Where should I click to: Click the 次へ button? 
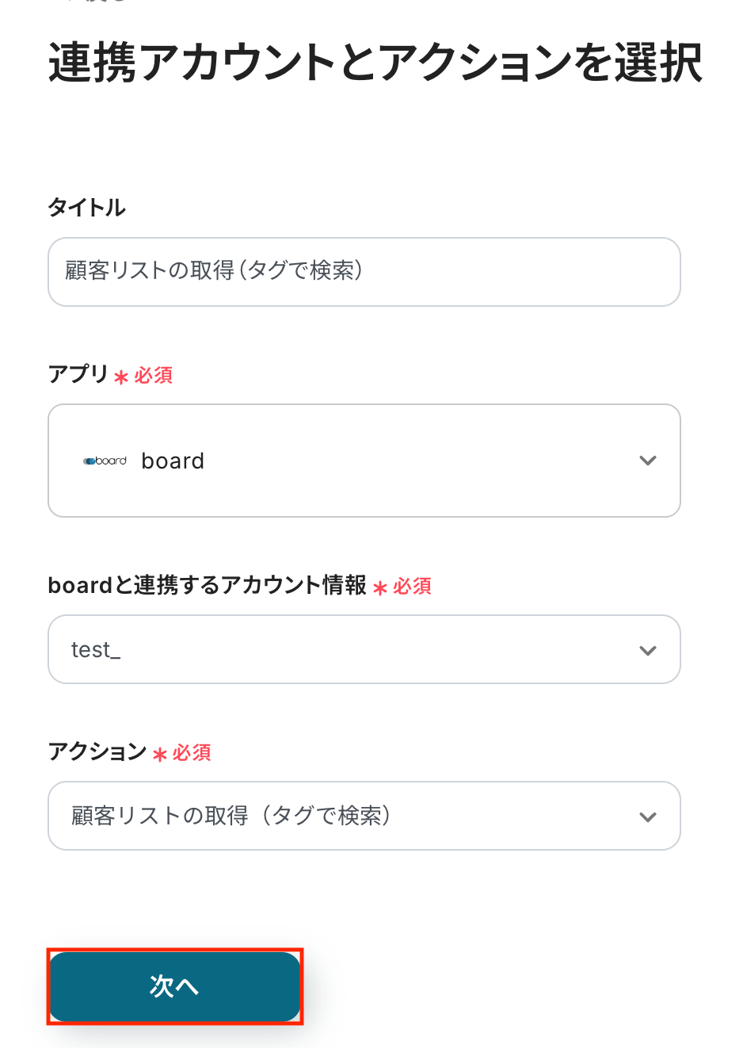click(175, 986)
